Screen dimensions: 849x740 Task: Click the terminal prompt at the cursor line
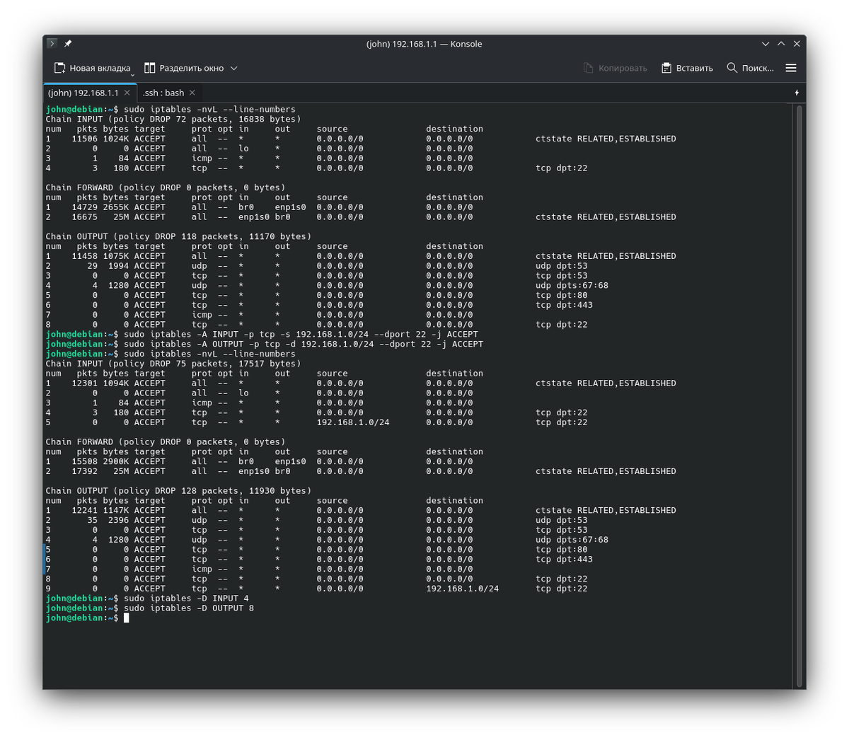pos(127,618)
